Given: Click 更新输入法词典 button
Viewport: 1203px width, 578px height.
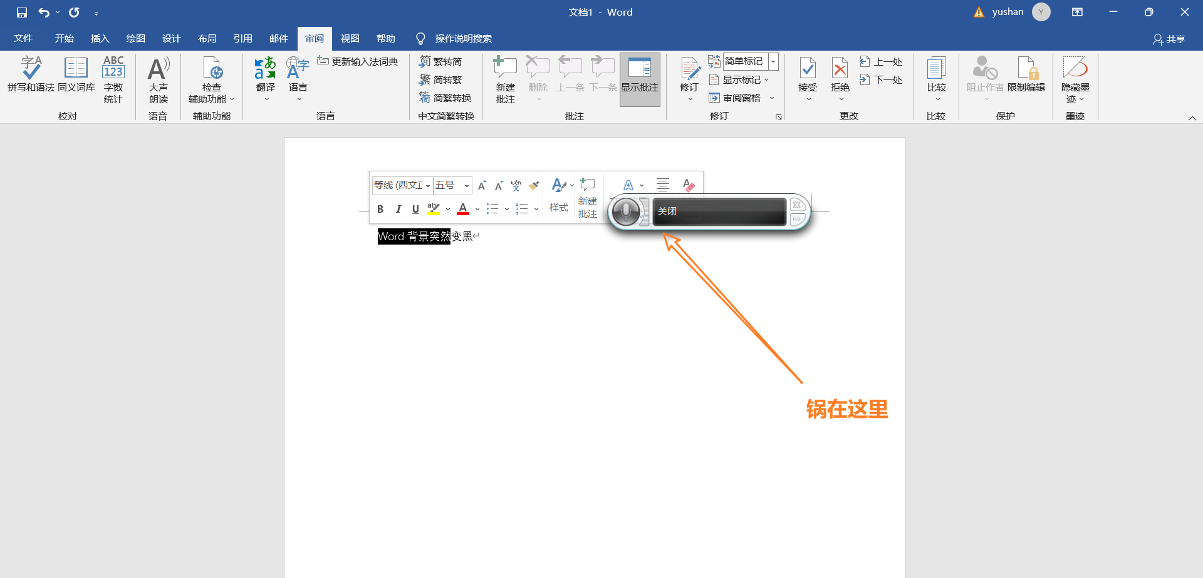Looking at the screenshot, I should [x=358, y=61].
